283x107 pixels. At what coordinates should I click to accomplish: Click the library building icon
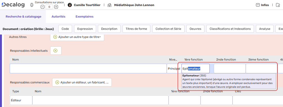tap(109, 5)
